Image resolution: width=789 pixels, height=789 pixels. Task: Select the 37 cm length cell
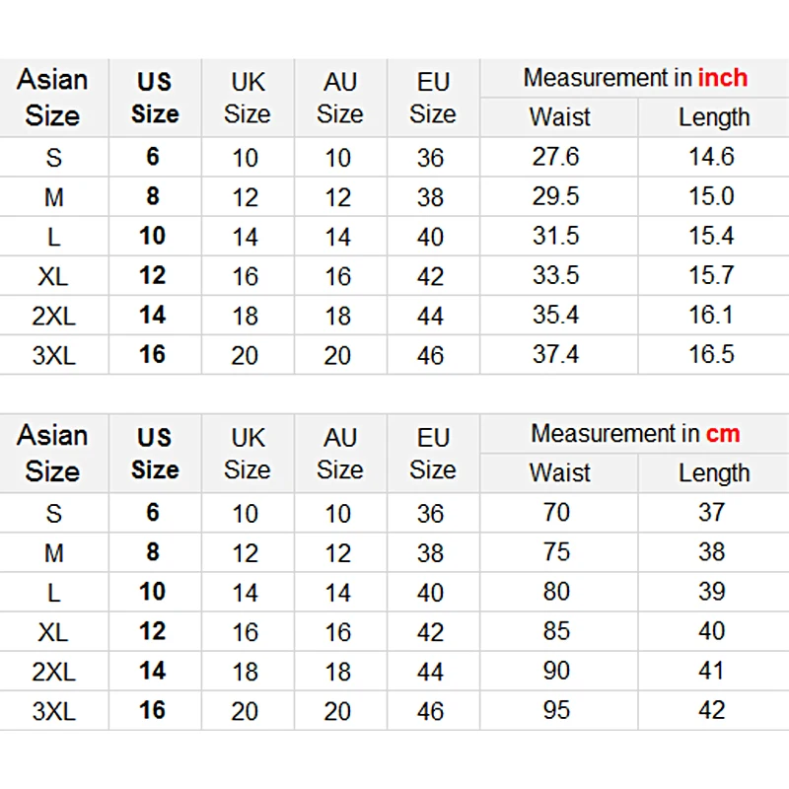(x=711, y=513)
